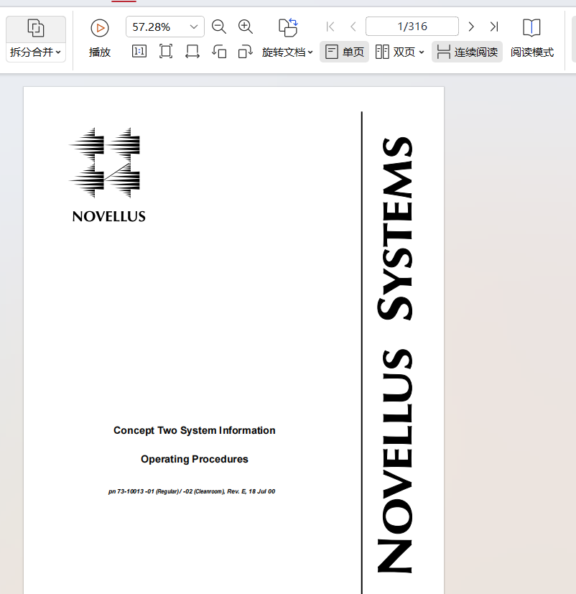Viewport: 576px width, 594px height.
Task: Toggle 连续阅读 continuous reading
Action: coord(467,52)
